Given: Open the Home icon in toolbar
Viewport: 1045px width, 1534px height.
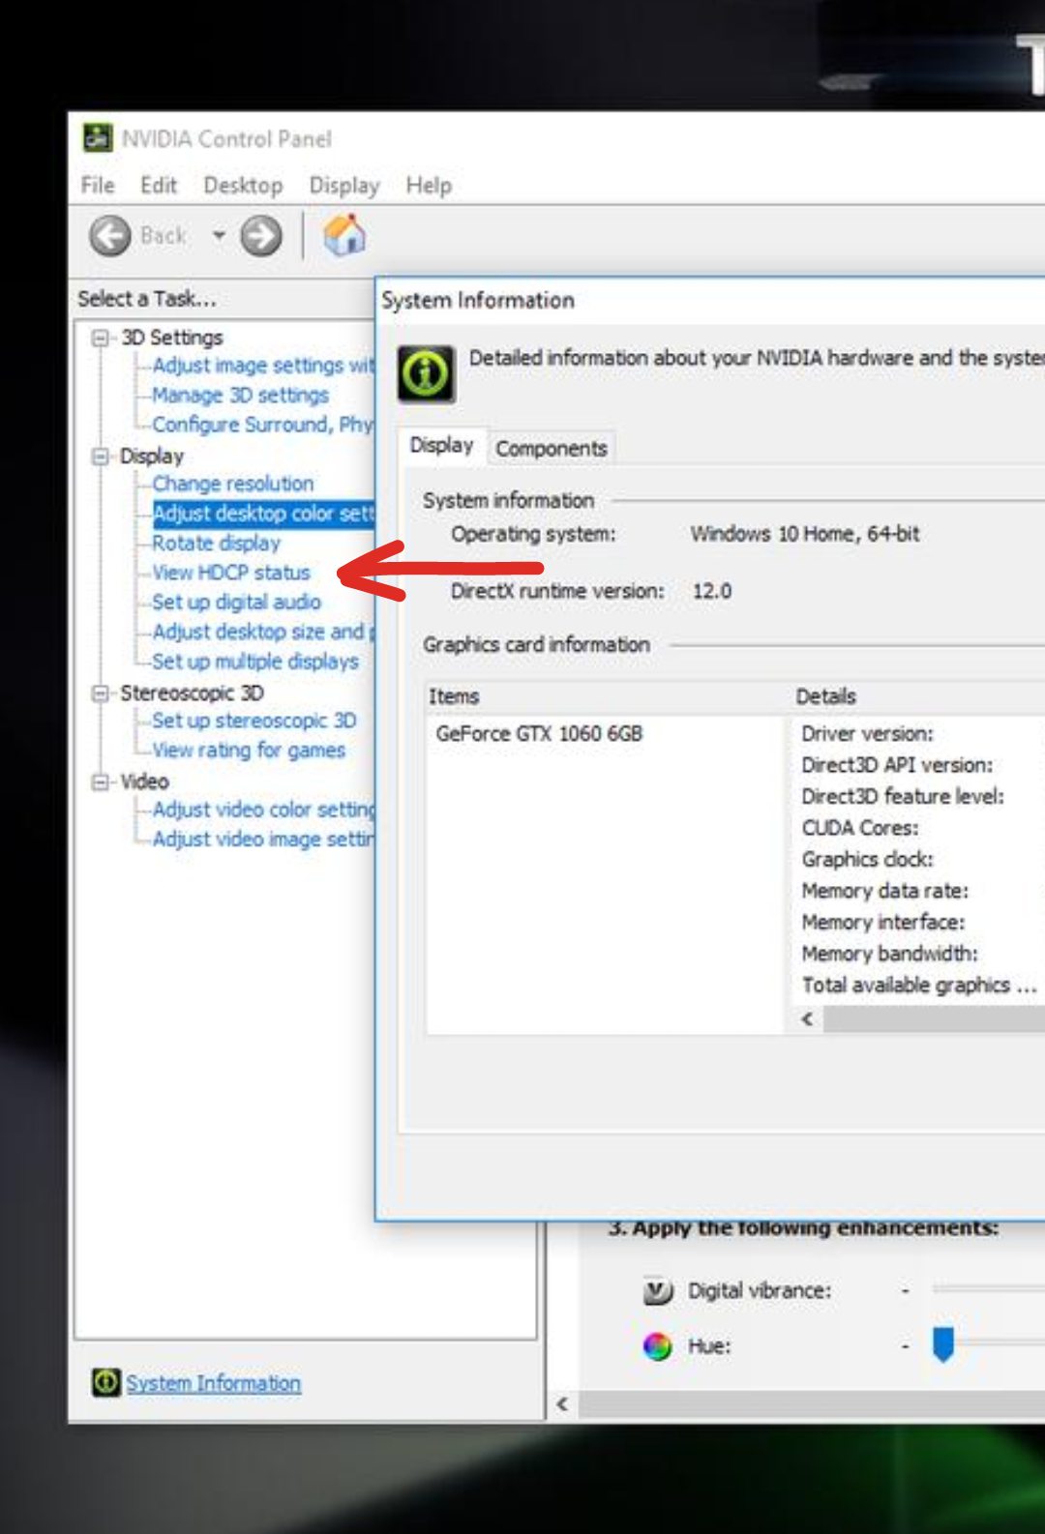Looking at the screenshot, I should click(344, 235).
